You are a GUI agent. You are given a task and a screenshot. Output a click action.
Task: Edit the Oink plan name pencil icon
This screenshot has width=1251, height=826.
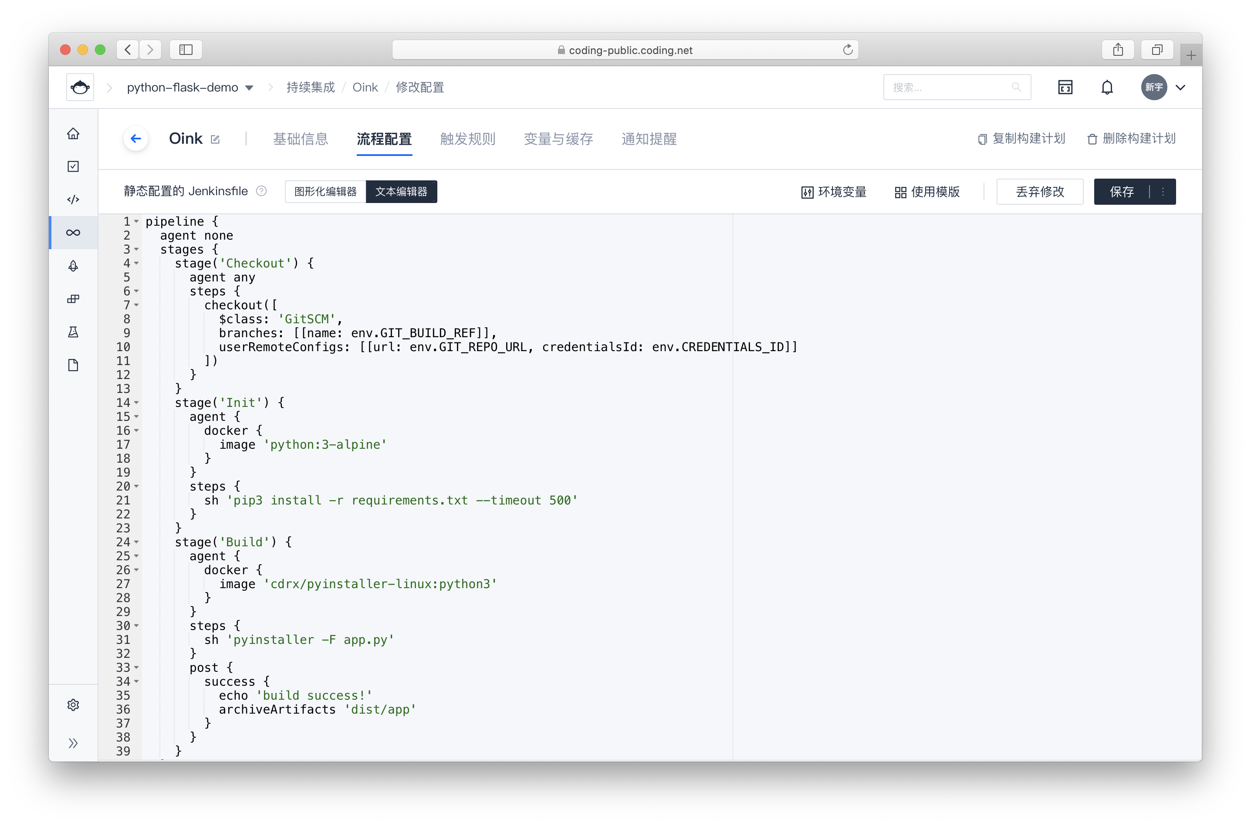click(x=215, y=139)
